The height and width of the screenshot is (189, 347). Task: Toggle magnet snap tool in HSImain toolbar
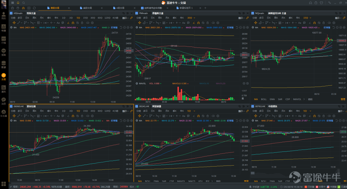pyautogui.click(x=73, y=23)
